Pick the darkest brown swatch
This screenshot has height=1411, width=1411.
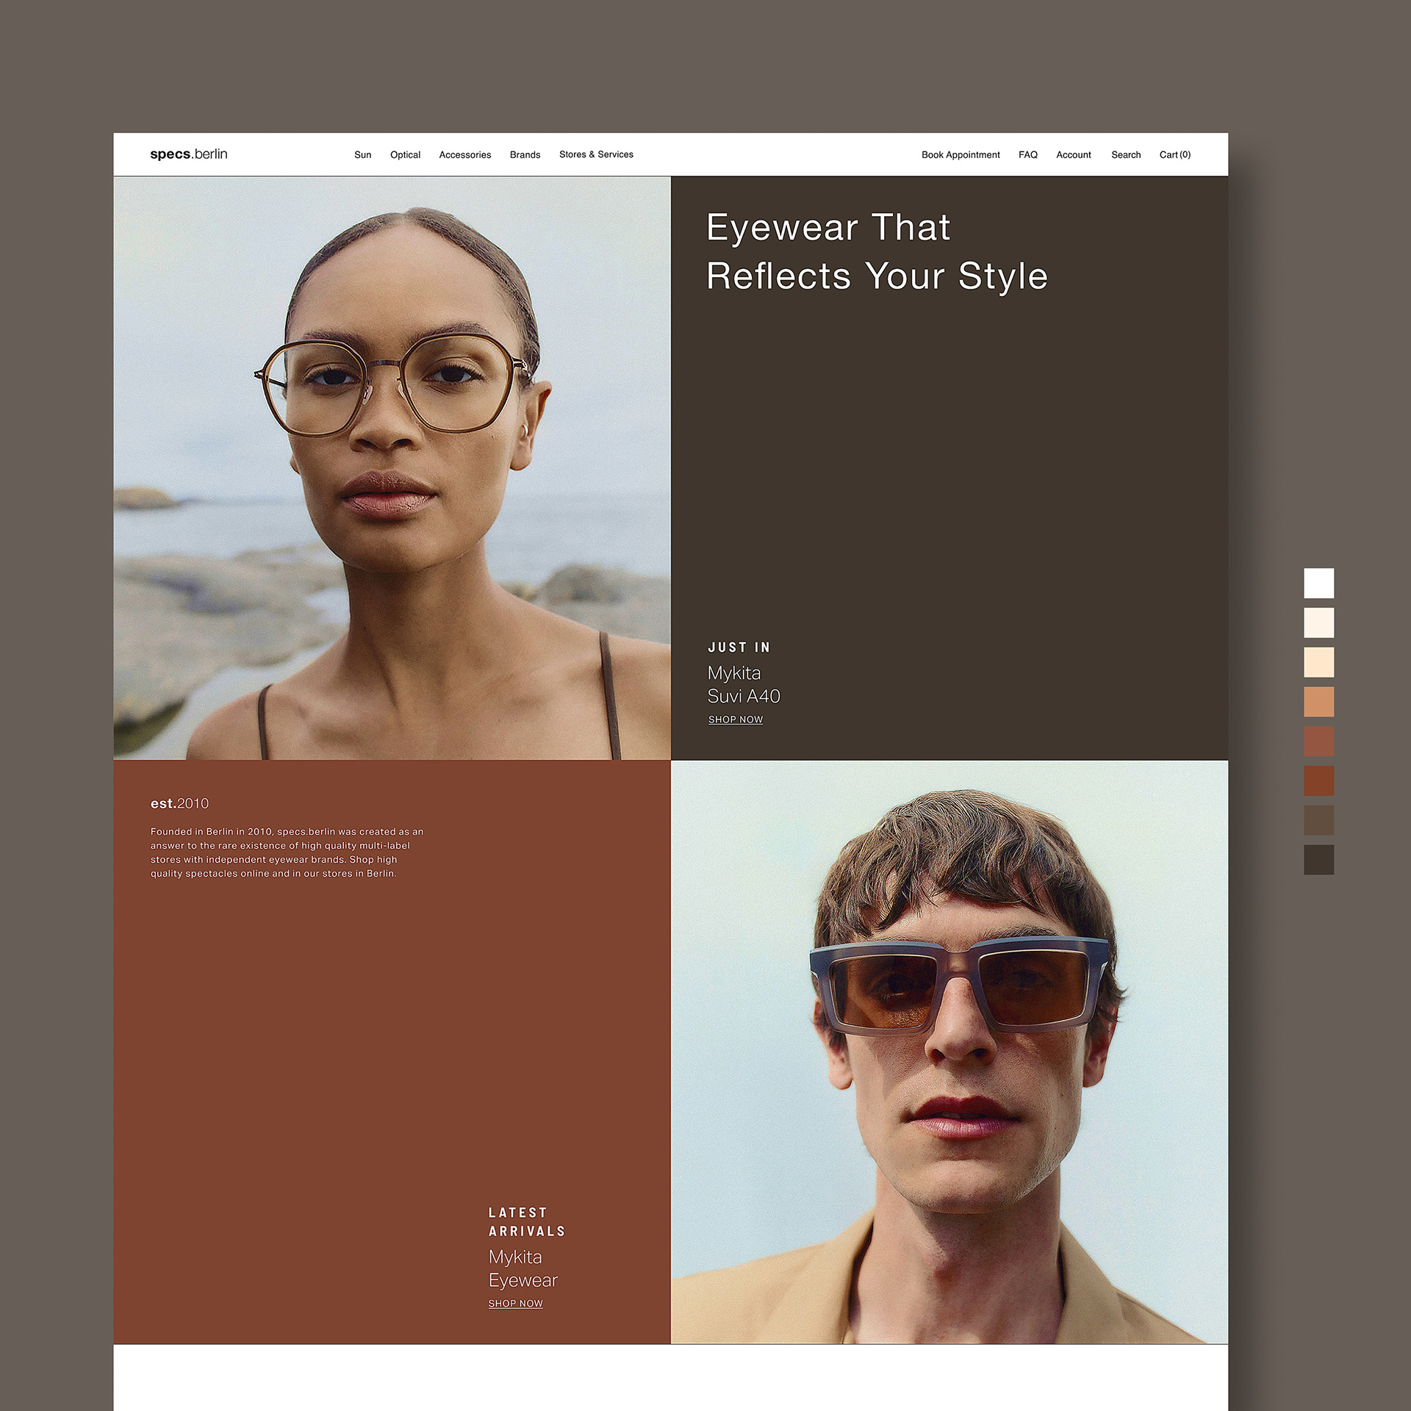coord(1318,860)
